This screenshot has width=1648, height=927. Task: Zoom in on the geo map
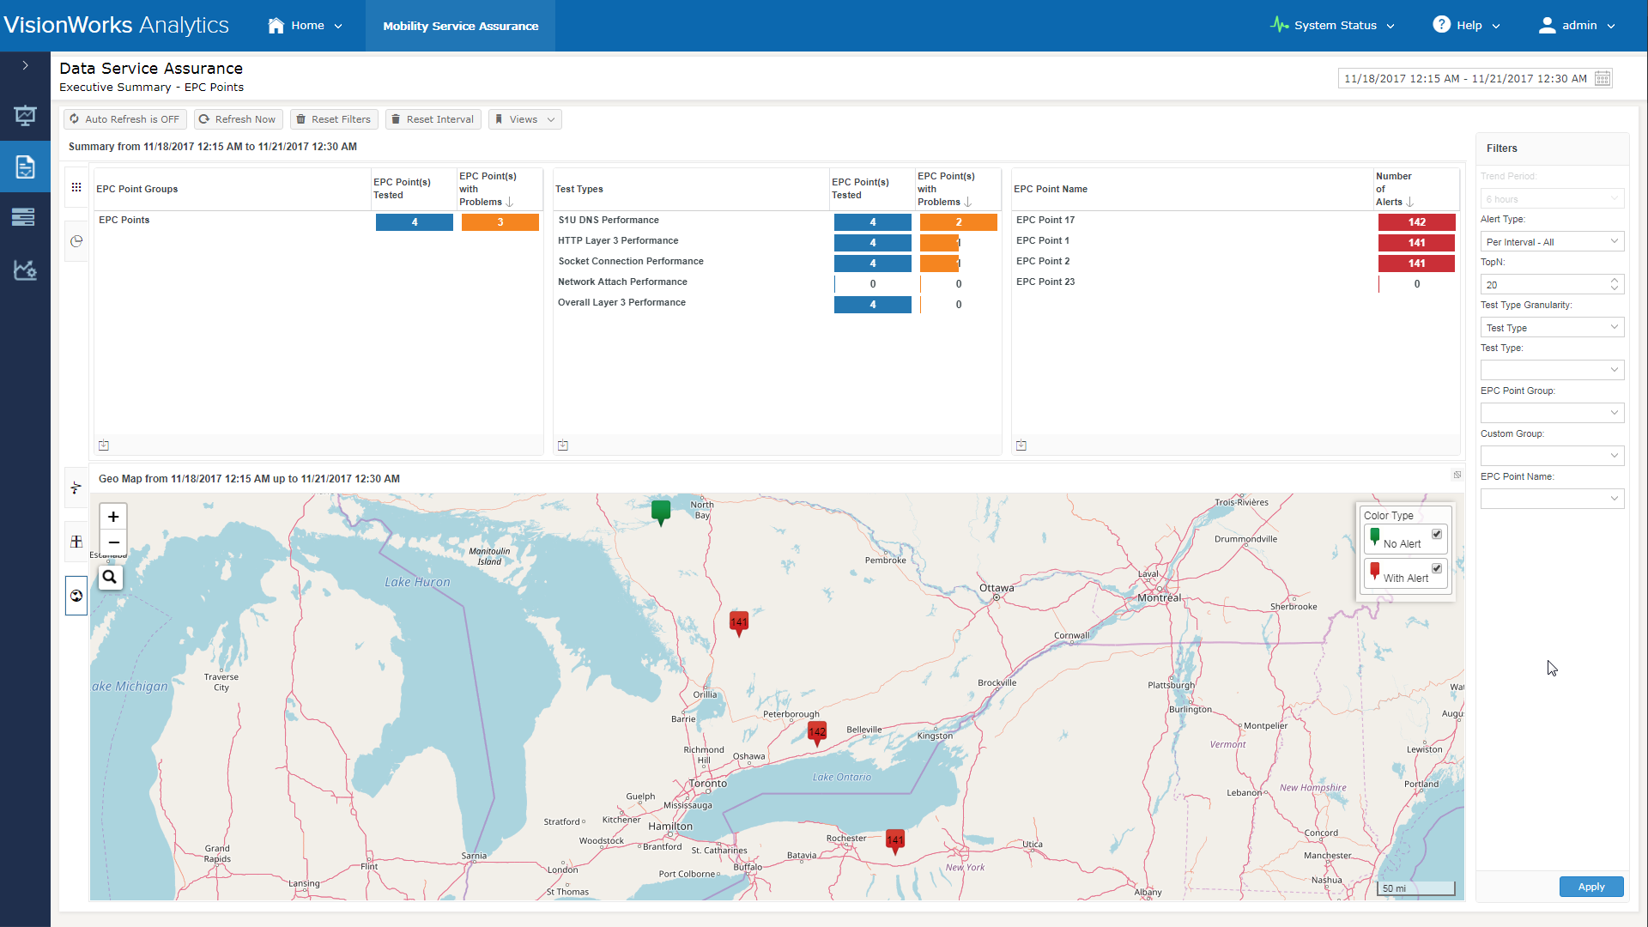coord(113,517)
